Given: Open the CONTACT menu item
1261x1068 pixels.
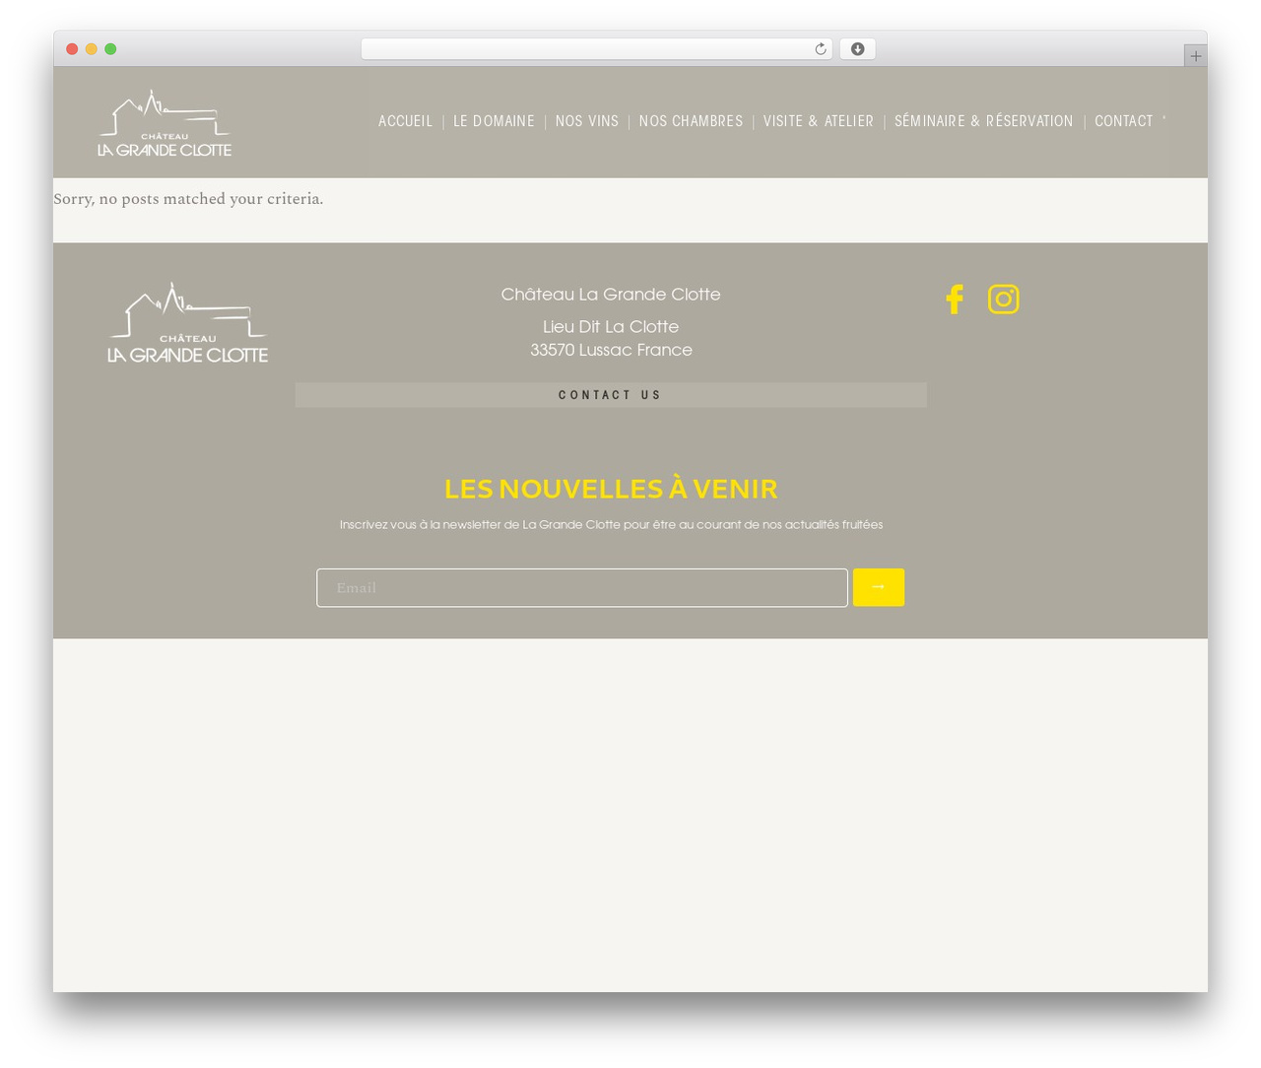Looking at the screenshot, I should click(1123, 121).
